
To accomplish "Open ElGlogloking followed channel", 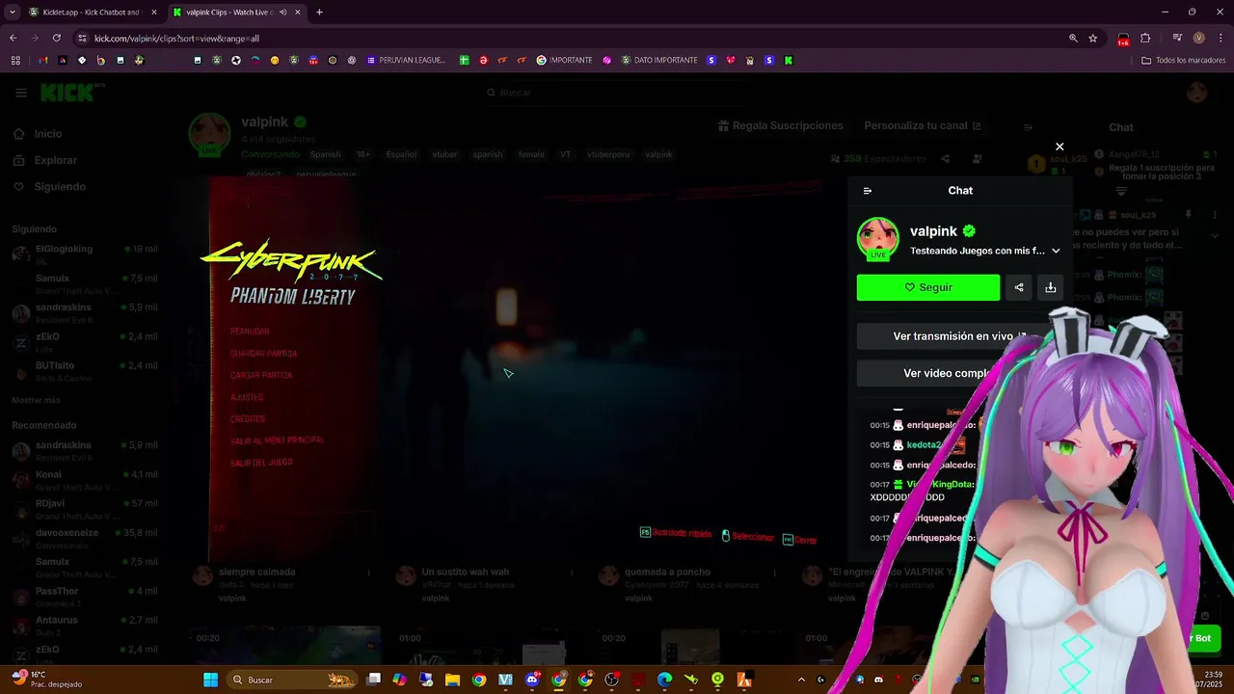I will pyautogui.click(x=85, y=253).
